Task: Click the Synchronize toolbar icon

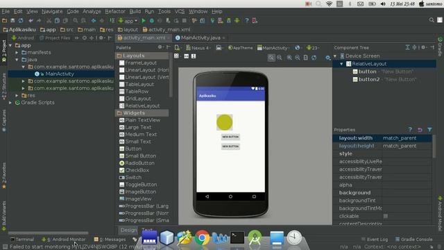Action: [x=21, y=20]
